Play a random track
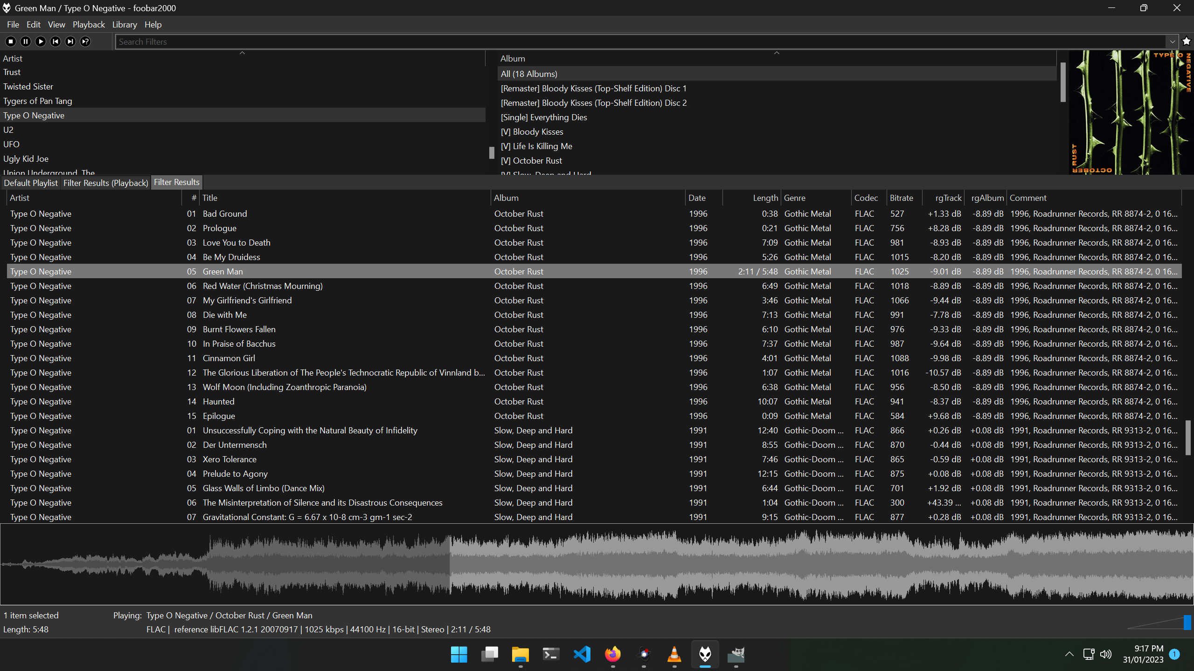This screenshot has width=1194, height=671. point(85,41)
